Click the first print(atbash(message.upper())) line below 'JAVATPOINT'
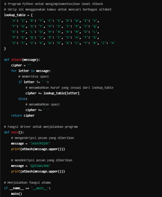Viewport: 162px width, 197px height. pyautogui.click(x=38, y=149)
